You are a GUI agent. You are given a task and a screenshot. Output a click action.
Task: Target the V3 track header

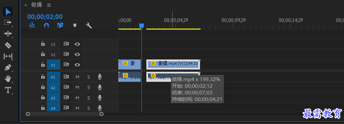(x=53, y=45)
